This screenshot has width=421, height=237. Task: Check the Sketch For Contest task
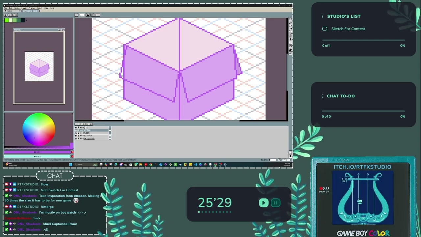tap(325, 29)
